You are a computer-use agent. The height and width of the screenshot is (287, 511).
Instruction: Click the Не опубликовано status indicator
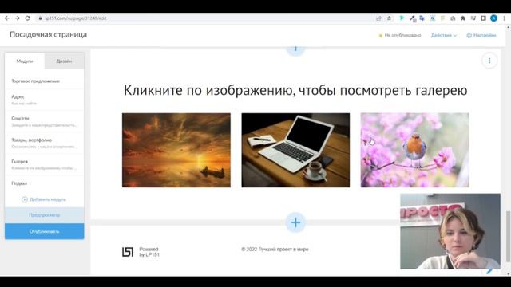coord(400,35)
